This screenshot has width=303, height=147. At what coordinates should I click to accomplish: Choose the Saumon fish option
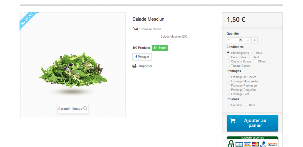228,105
